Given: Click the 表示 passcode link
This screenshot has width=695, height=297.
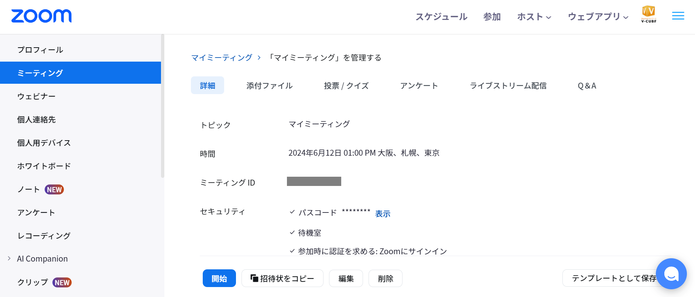Looking at the screenshot, I should tap(383, 214).
